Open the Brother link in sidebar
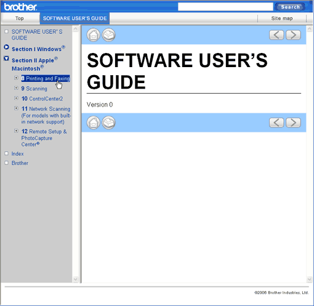 tap(20, 163)
